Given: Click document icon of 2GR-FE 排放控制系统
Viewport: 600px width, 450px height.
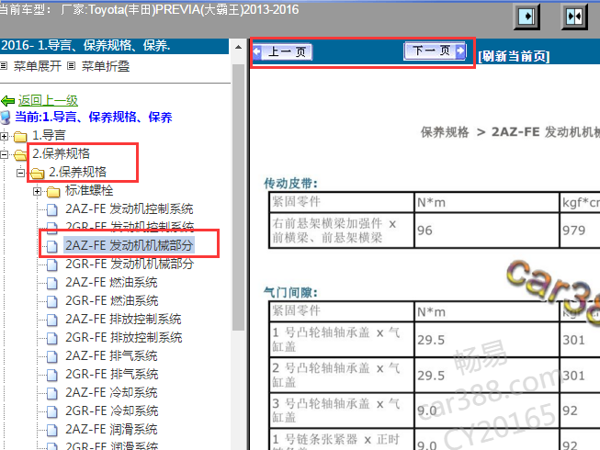Looking at the screenshot, I should 52,338.
